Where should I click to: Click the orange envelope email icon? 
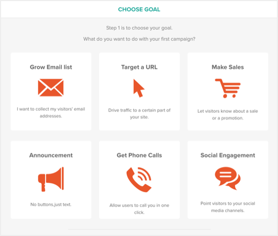click(x=51, y=87)
